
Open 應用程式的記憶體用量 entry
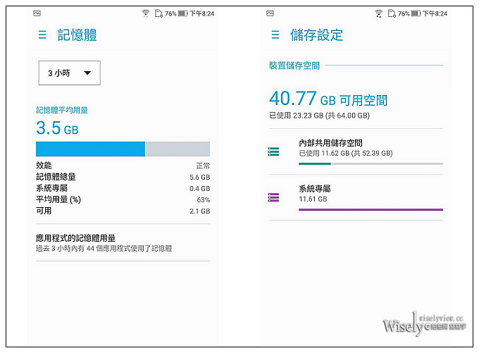point(123,242)
